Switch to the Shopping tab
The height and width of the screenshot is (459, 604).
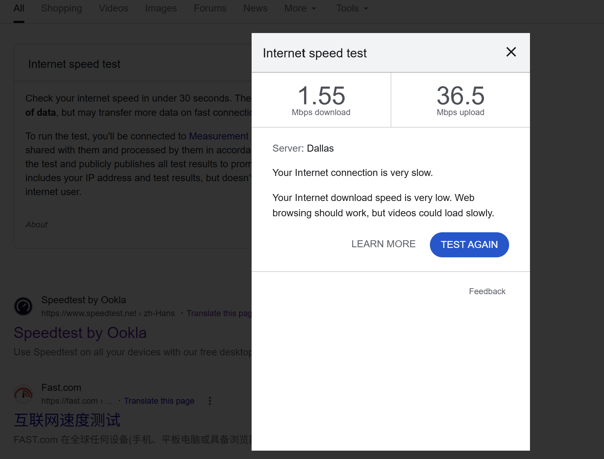pos(62,8)
